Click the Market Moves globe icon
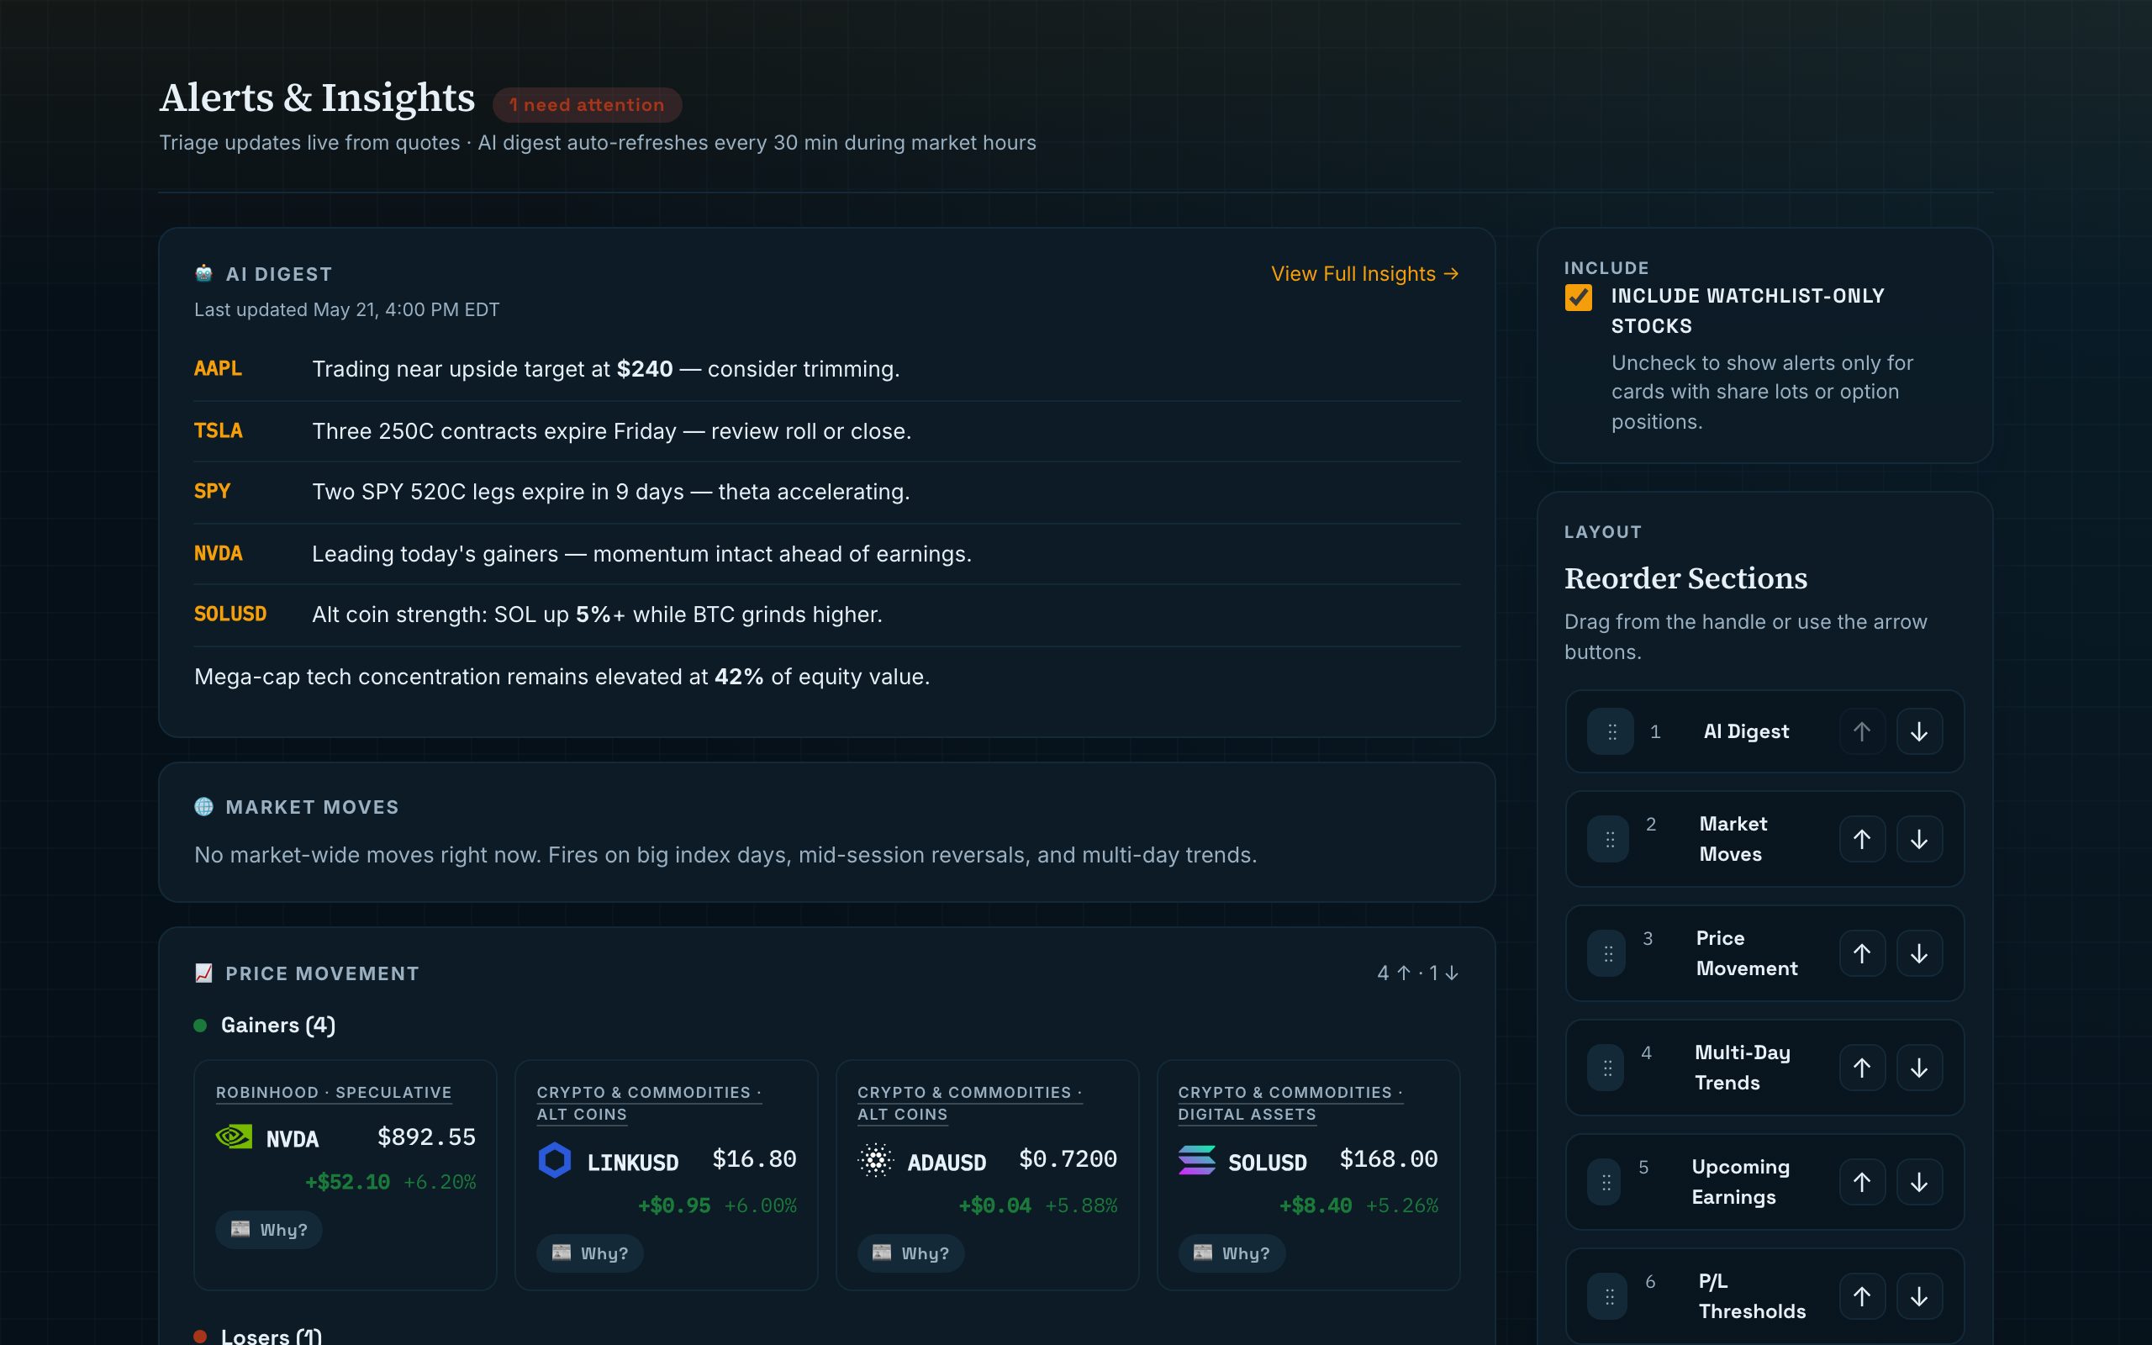Screen dimensions: 2152x1345 click(203, 807)
